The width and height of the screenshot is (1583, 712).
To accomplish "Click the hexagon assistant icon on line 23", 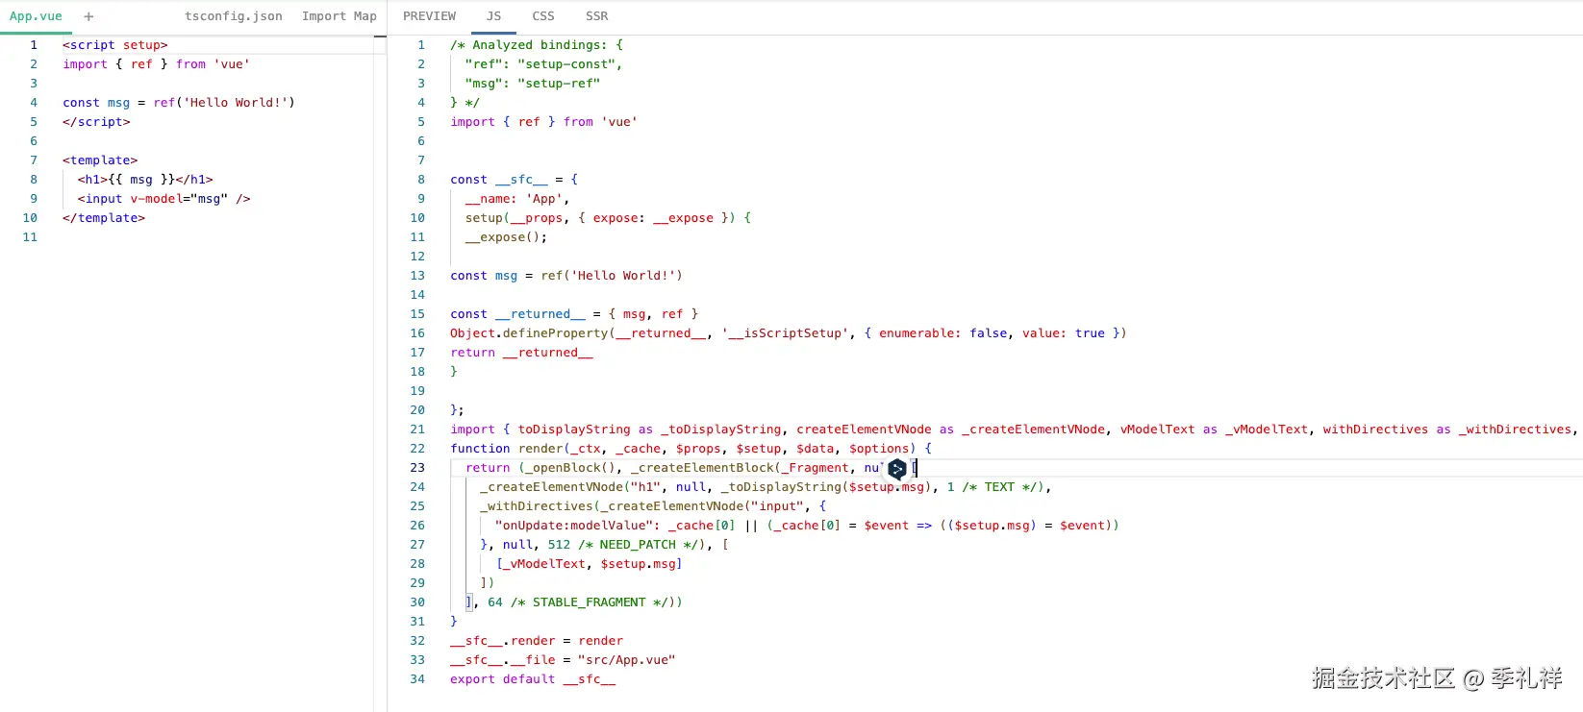I will tap(897, 469).
